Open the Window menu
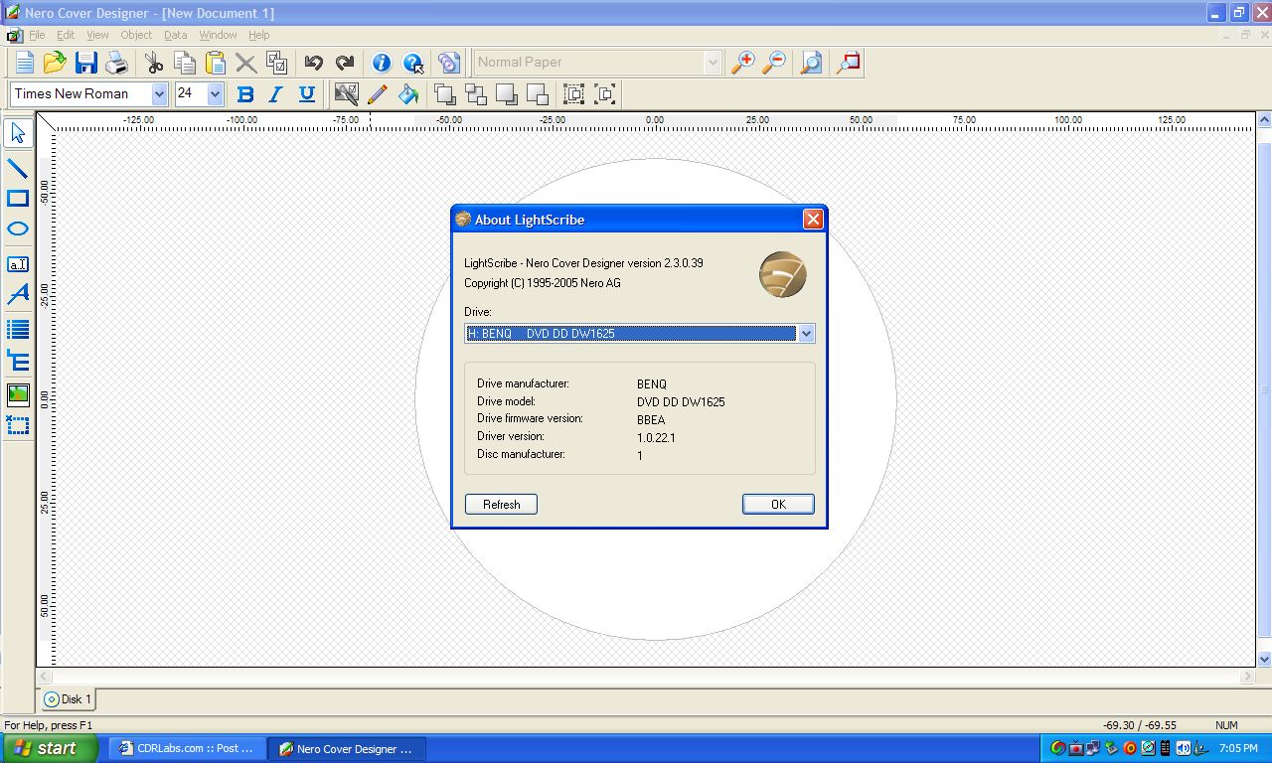This screenshot has width=1272, height=763. [218, 35]
